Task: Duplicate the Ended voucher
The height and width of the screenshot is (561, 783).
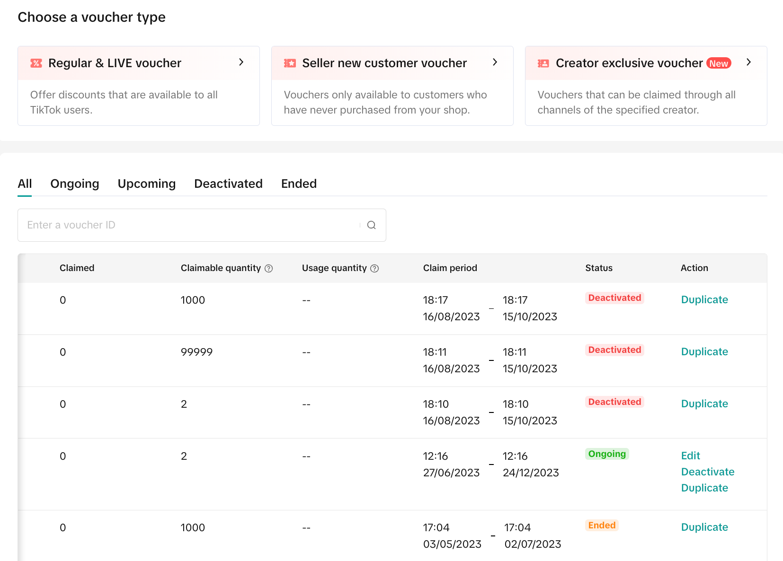Action: [704, 527]
